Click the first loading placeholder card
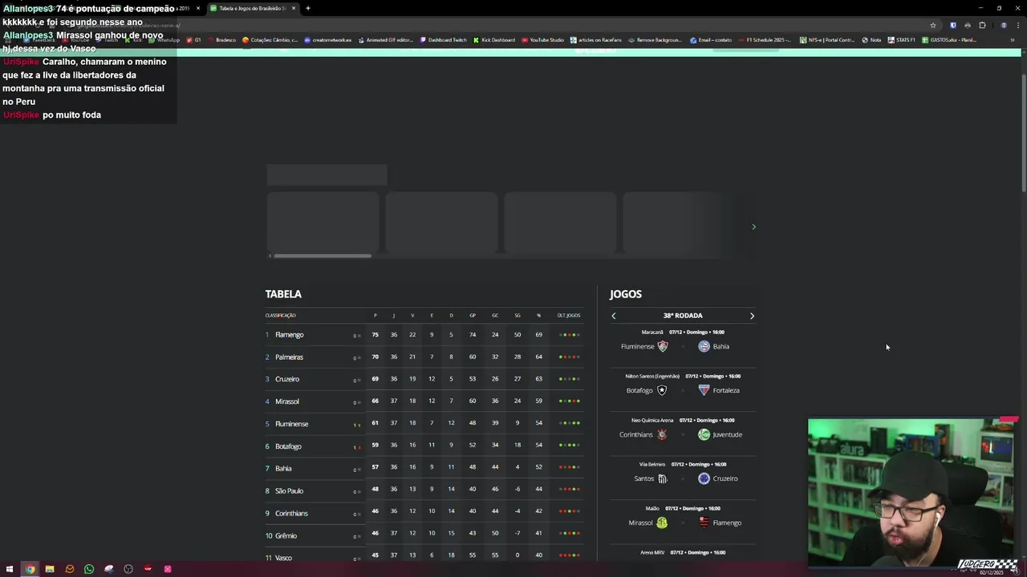 tap(323, 222)
